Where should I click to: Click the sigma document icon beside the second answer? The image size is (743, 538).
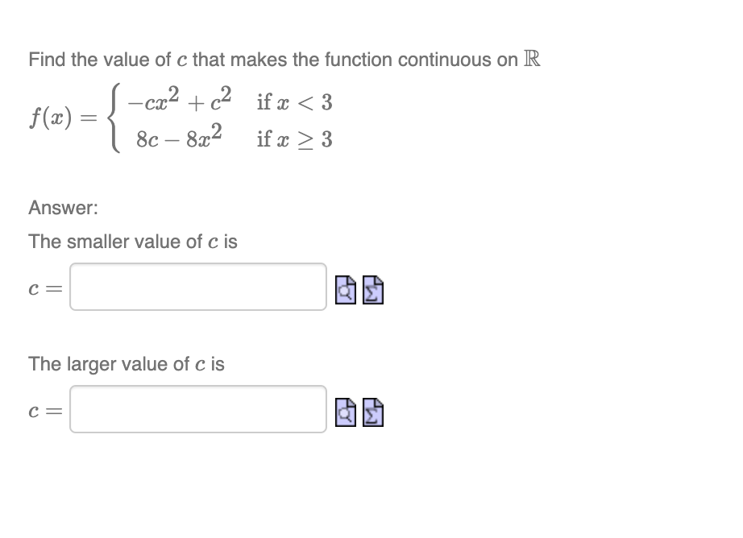coord(371,412)
